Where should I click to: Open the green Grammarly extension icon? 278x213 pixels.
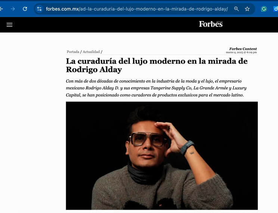[x=264, y=9]
